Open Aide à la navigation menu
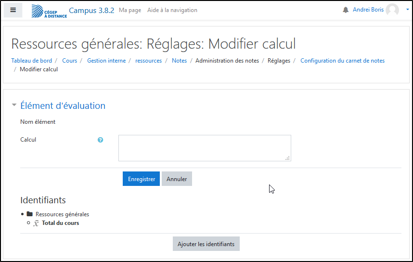The image size is (413, 262). pos(172,10)
